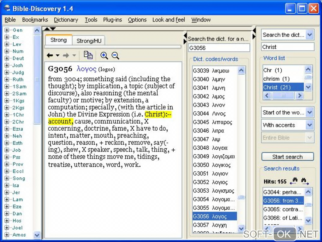Image resolution: width=322 pixels, height=242 pixels.
Task: Open search result 'G3065: contra...'
Action: (283, 209)
